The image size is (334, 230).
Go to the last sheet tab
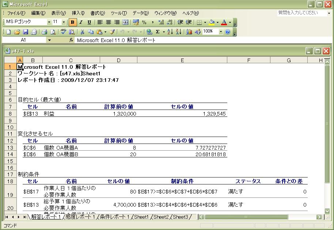(x=25, y=217)
